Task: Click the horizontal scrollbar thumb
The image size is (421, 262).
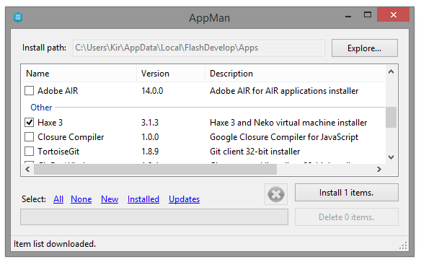Action: (x=155, y=170)
